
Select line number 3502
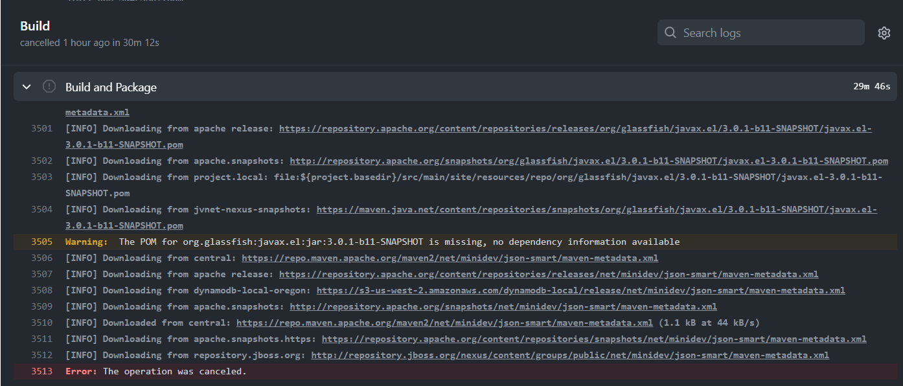coord(41,161)
